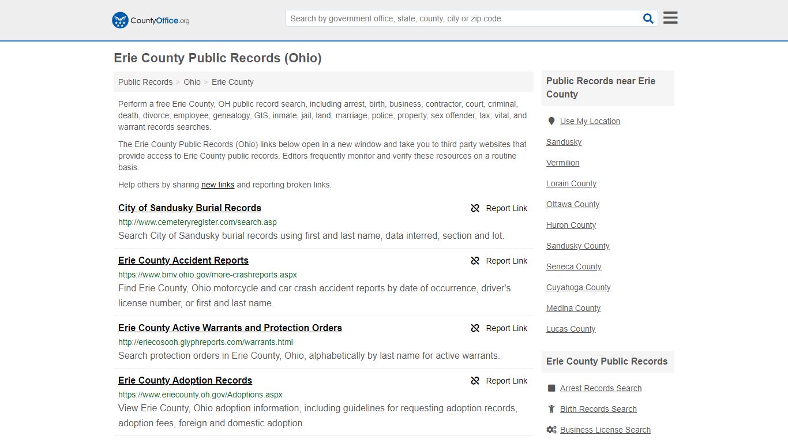
Task: Click the Business License Search gears icon
Action: click(x=551, y=430)
